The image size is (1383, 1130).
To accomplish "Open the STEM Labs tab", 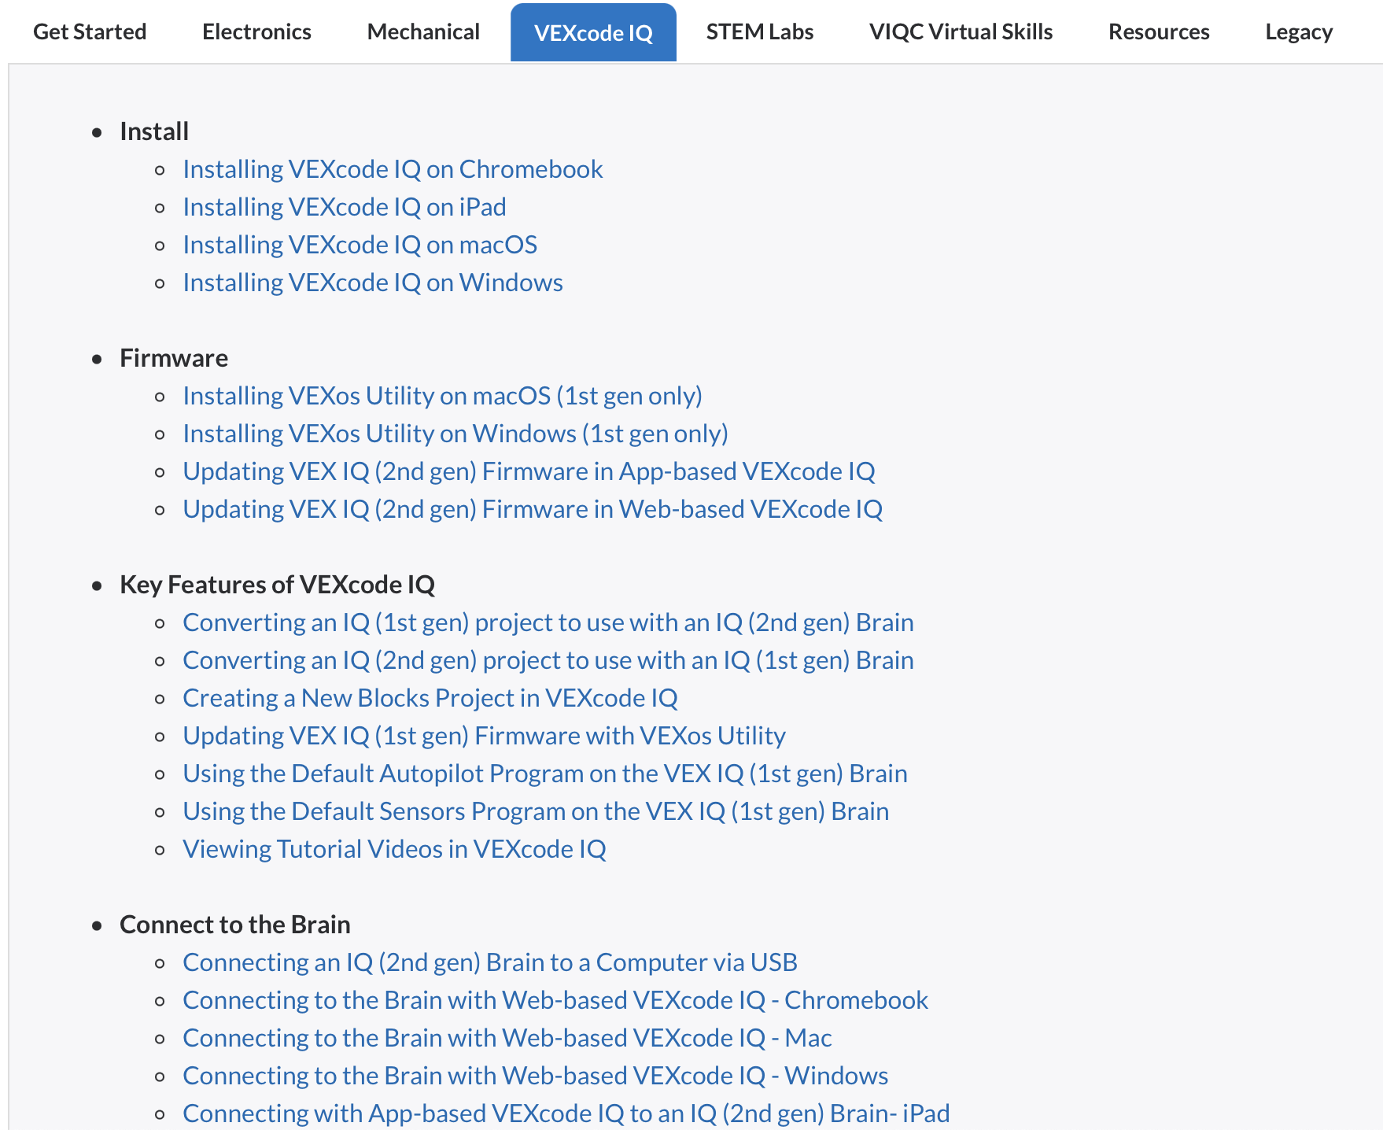I will pos(759,31).
